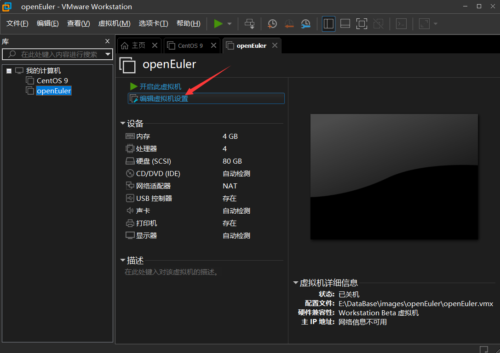Click the 声卡 speaker icon

pyautogui.click(x=130, y=211)
